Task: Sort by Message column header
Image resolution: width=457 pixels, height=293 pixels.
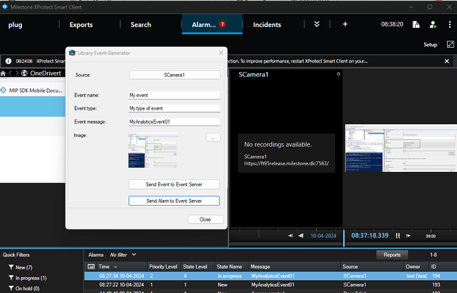Action: pyautogui.click(x=295, y=267)
